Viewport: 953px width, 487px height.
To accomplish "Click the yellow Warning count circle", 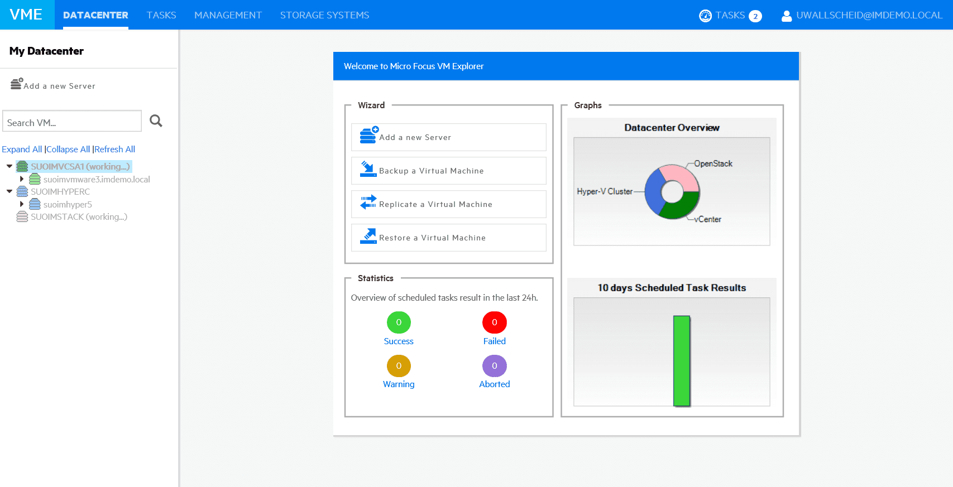I will pos(399,365).
